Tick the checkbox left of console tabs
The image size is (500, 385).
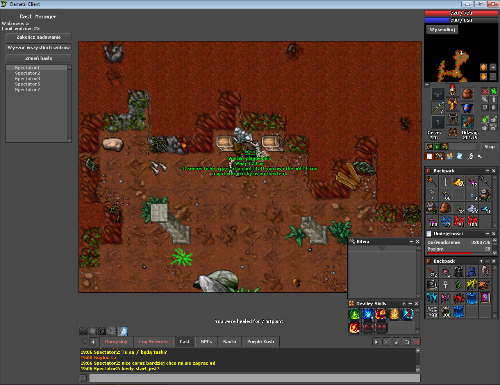click(85, 341)
